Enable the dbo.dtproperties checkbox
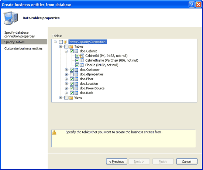The height and width of the screenshot is (170, 203). click(72, 74)
